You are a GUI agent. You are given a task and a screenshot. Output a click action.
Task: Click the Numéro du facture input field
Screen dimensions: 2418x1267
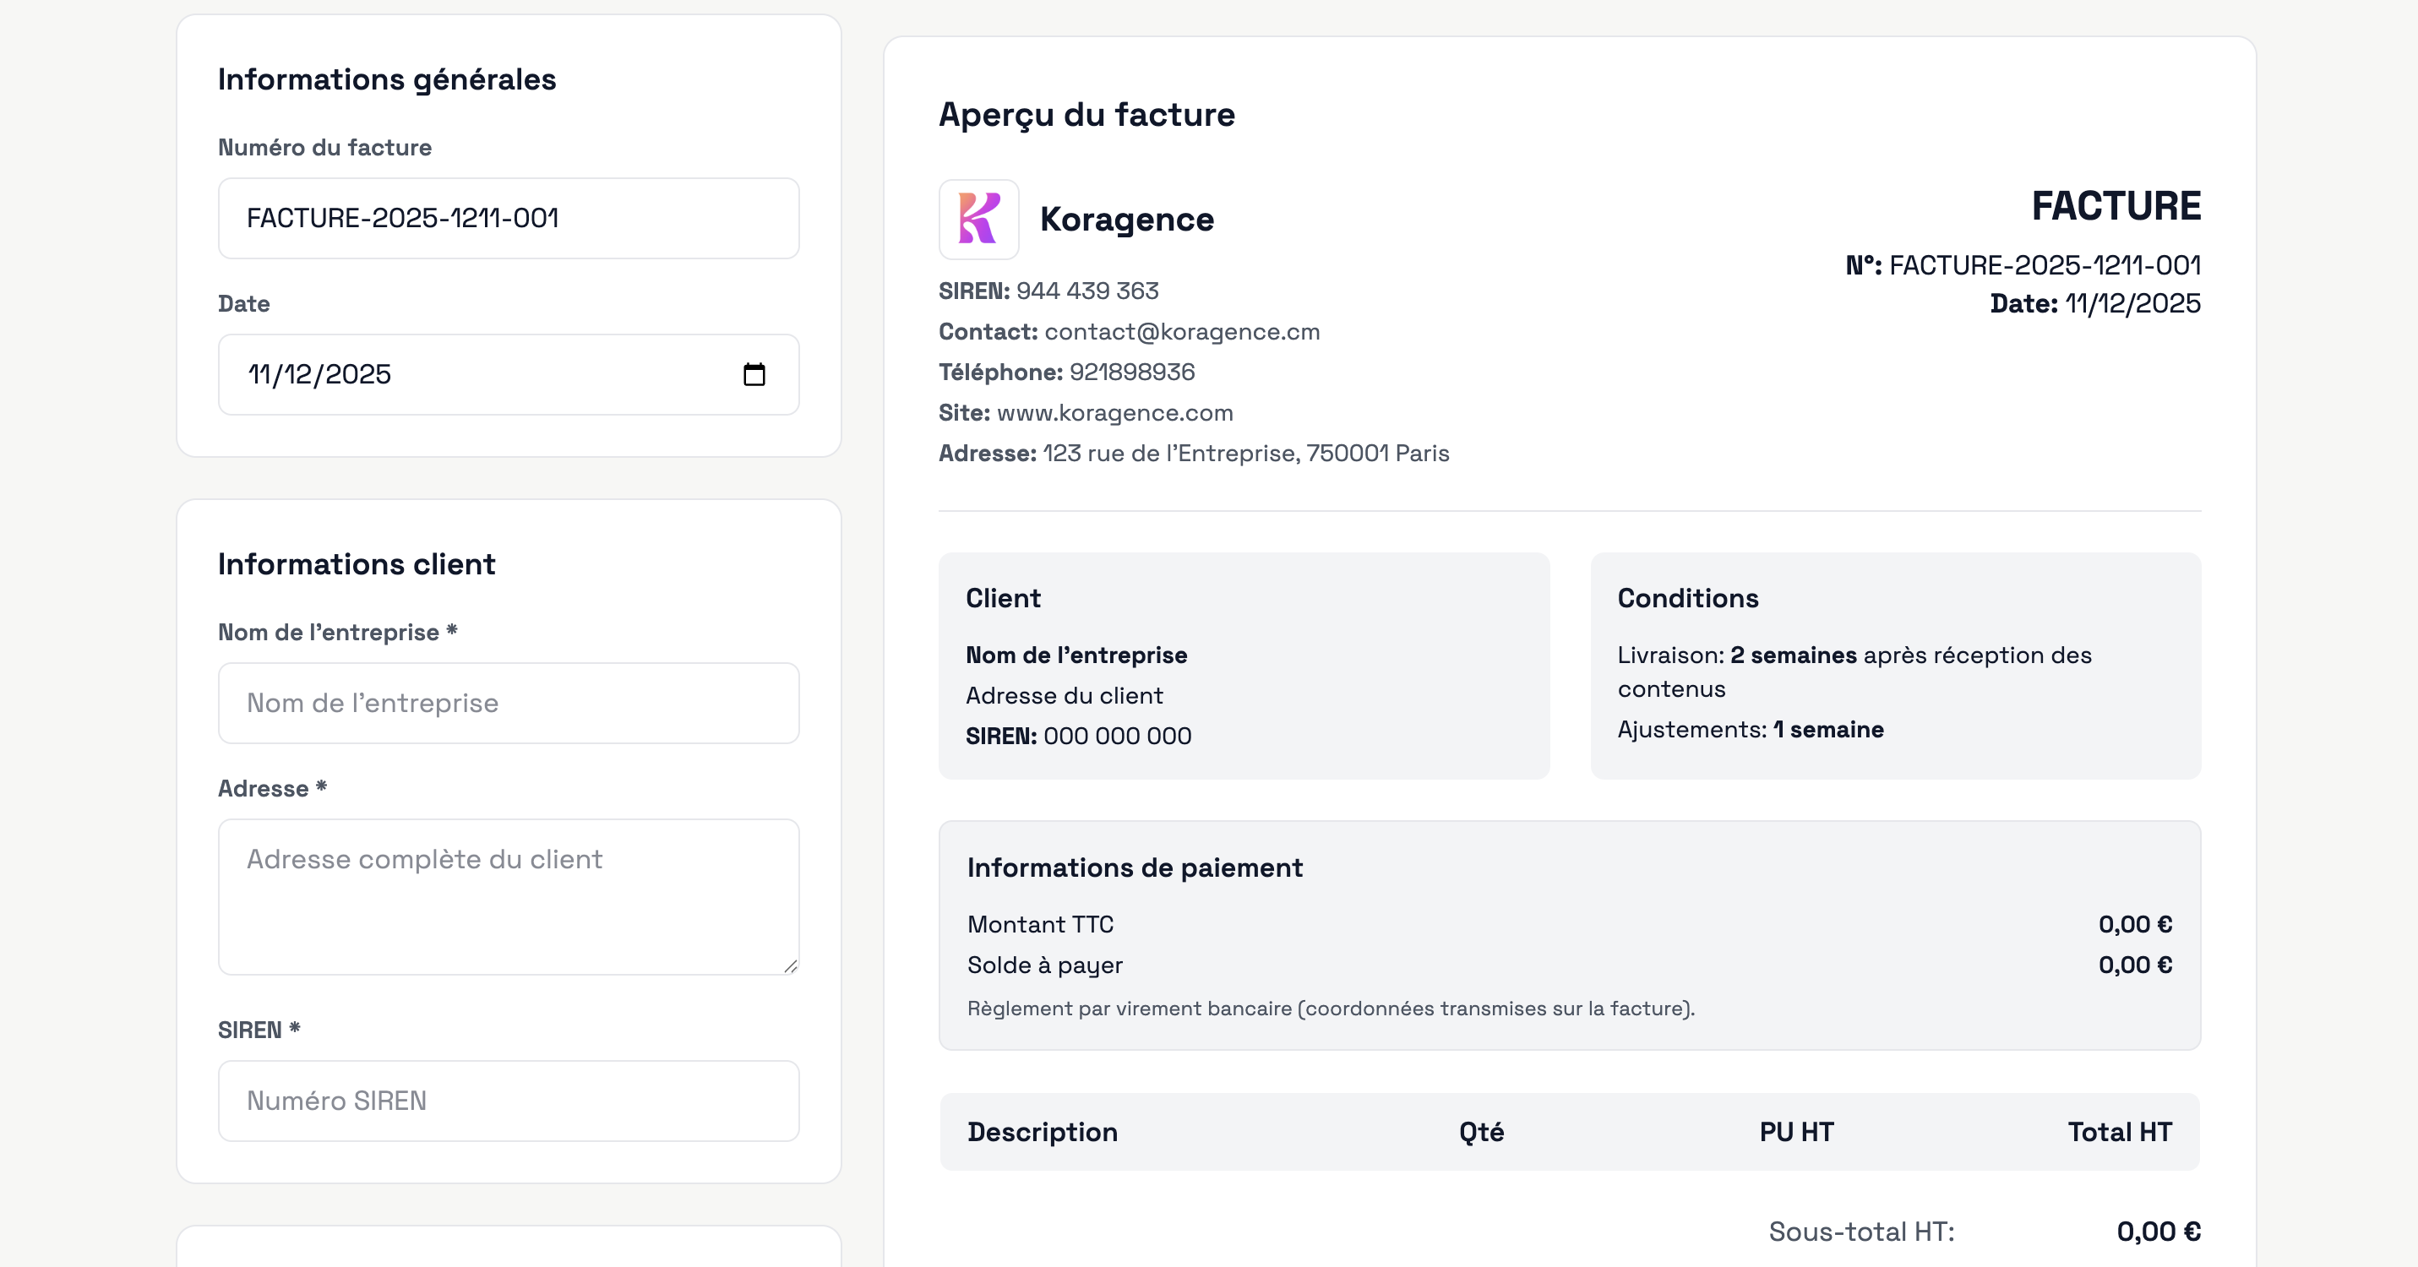coord(508,219)
